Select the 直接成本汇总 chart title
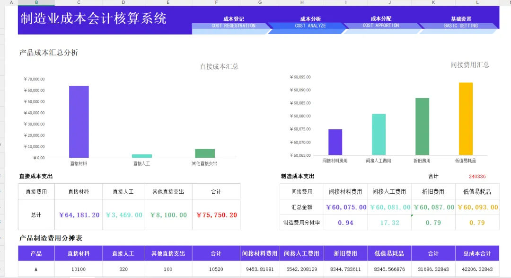This screenshot has width=511, height=278. tap(219, 67)
